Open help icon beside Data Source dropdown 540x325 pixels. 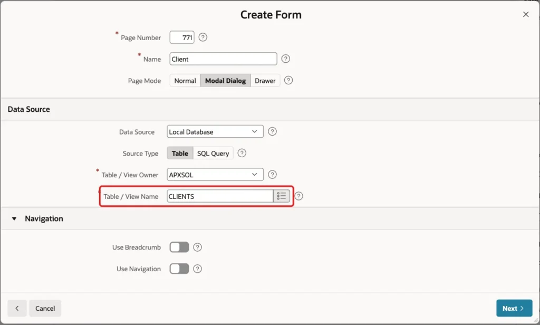pos(272,131)
